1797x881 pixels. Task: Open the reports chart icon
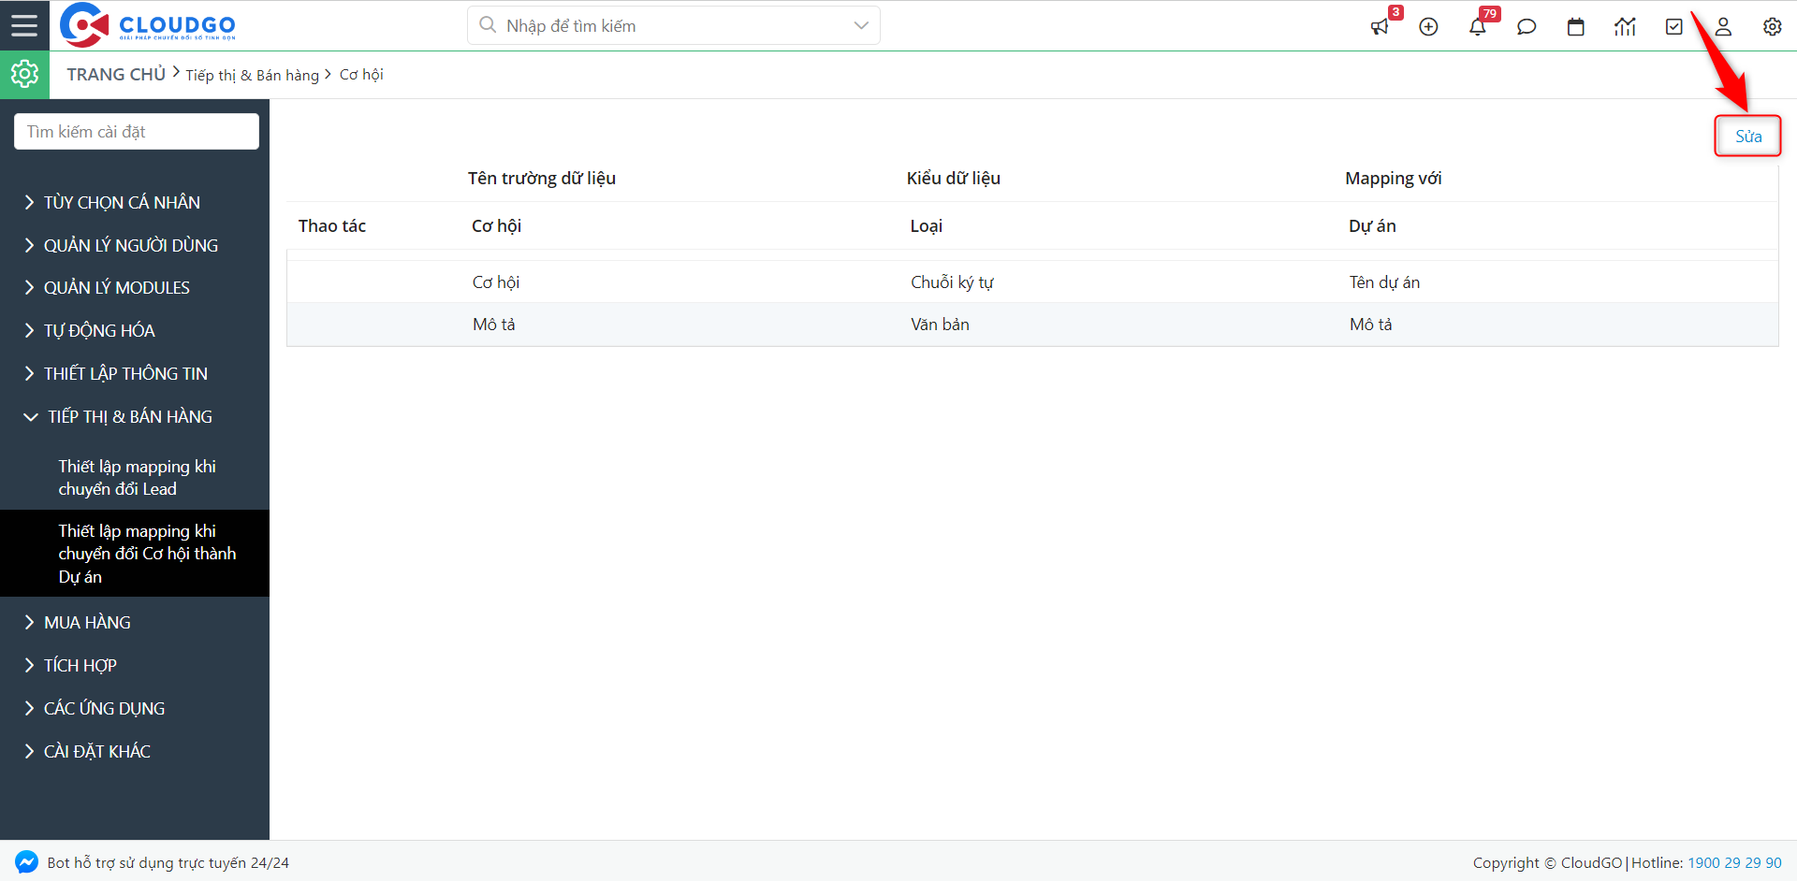coord(1625,27)
